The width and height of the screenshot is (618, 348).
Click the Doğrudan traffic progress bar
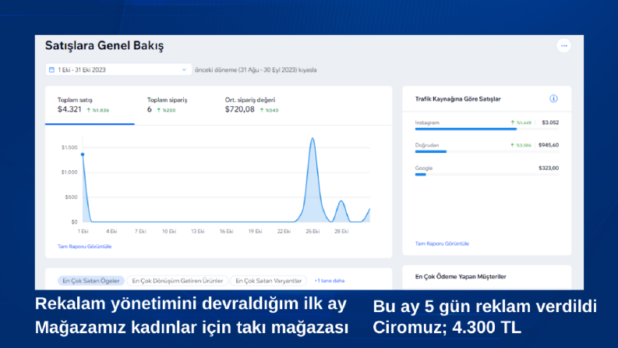(487, 151)
